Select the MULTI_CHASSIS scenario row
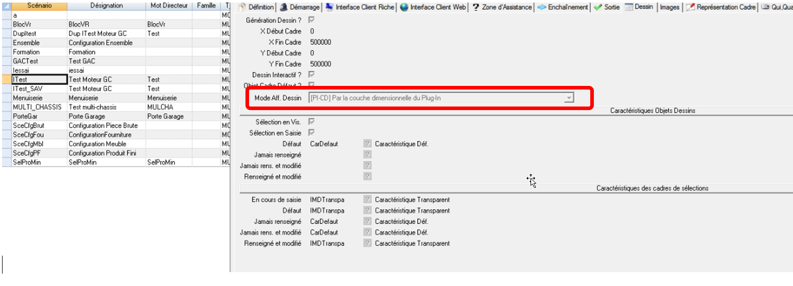The image size is (793, 286). 37,107
